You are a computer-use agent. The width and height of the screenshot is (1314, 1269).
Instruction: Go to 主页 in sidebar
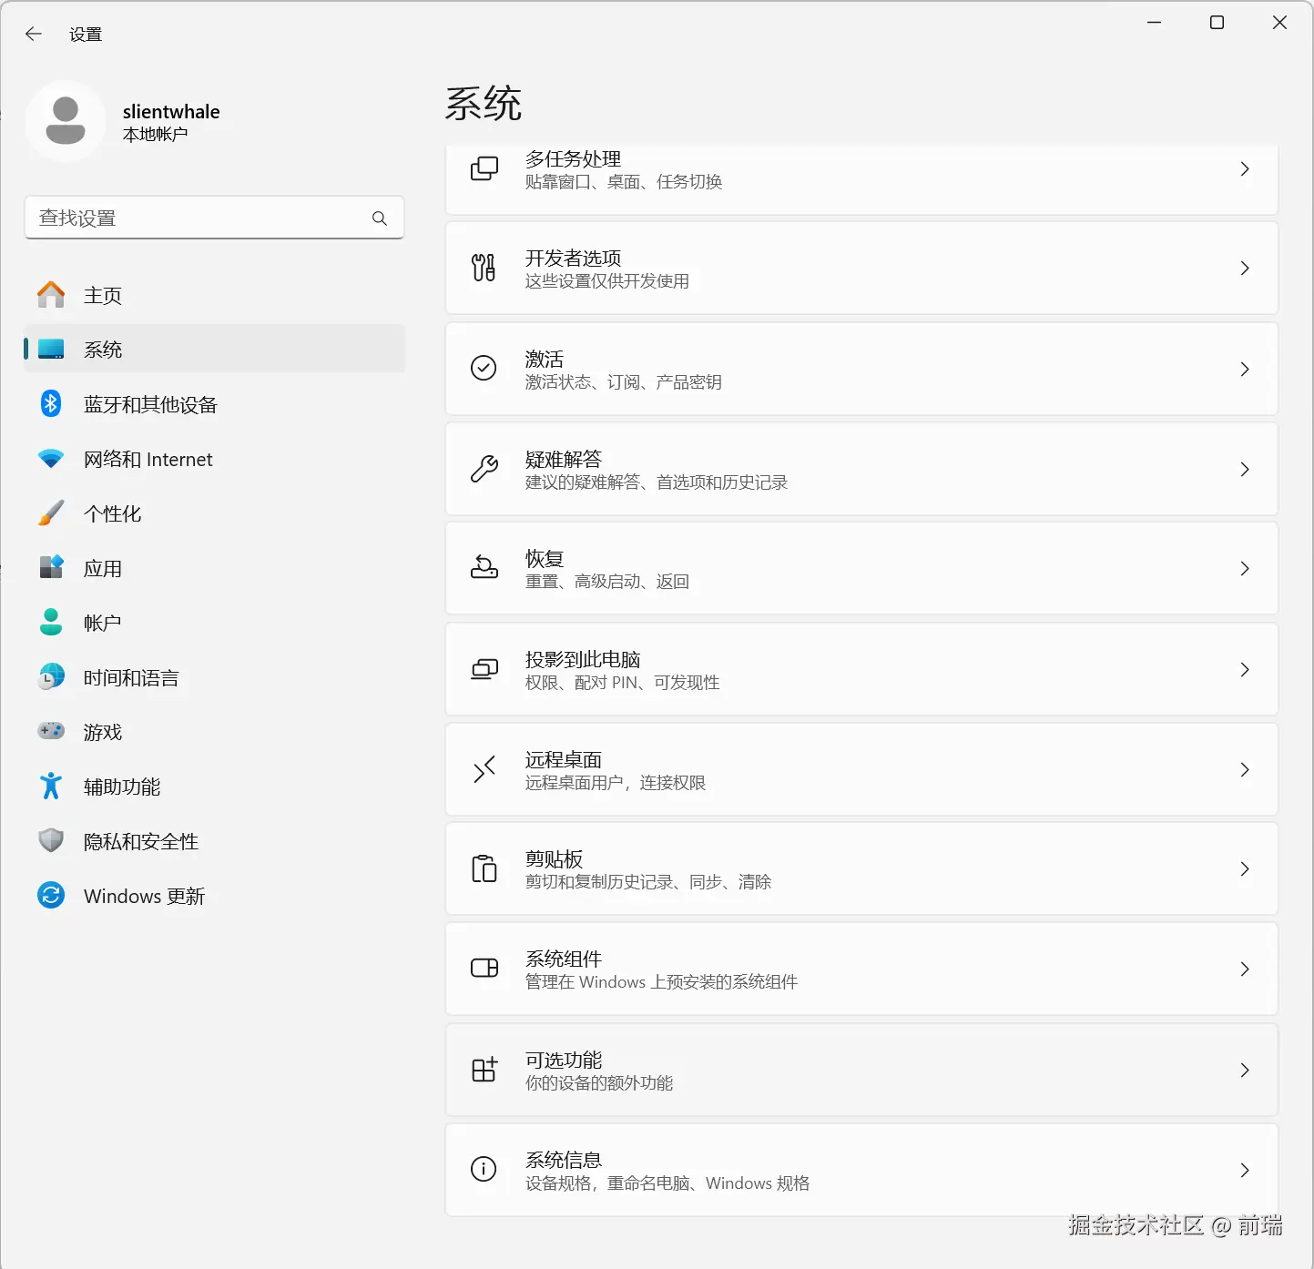click(x=214, y=295)
